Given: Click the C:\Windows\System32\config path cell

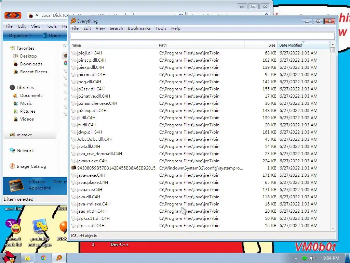Looking at the screenshot, I should tap(201, 168).
